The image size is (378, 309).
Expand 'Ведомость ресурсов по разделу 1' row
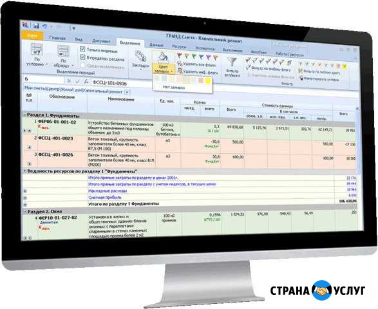(24, 171)
